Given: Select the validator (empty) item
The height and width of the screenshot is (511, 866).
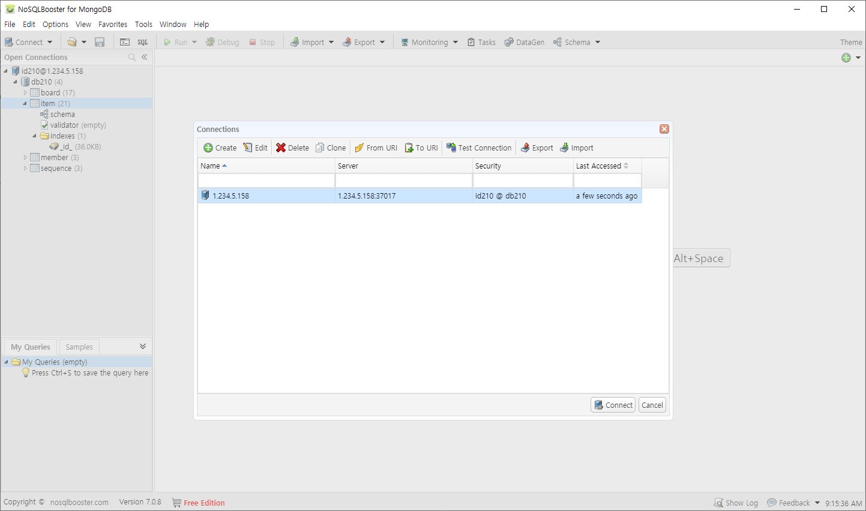Looking at the screenshot, I should coord(73,125).
